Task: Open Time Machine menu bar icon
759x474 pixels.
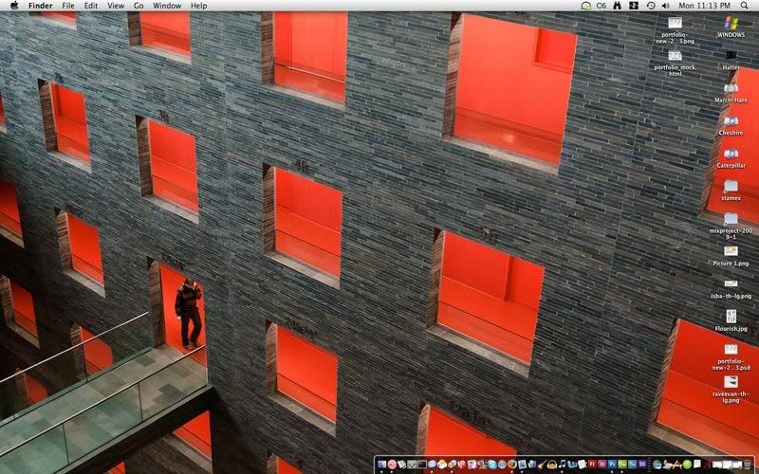Action: (x=650, y=6)
